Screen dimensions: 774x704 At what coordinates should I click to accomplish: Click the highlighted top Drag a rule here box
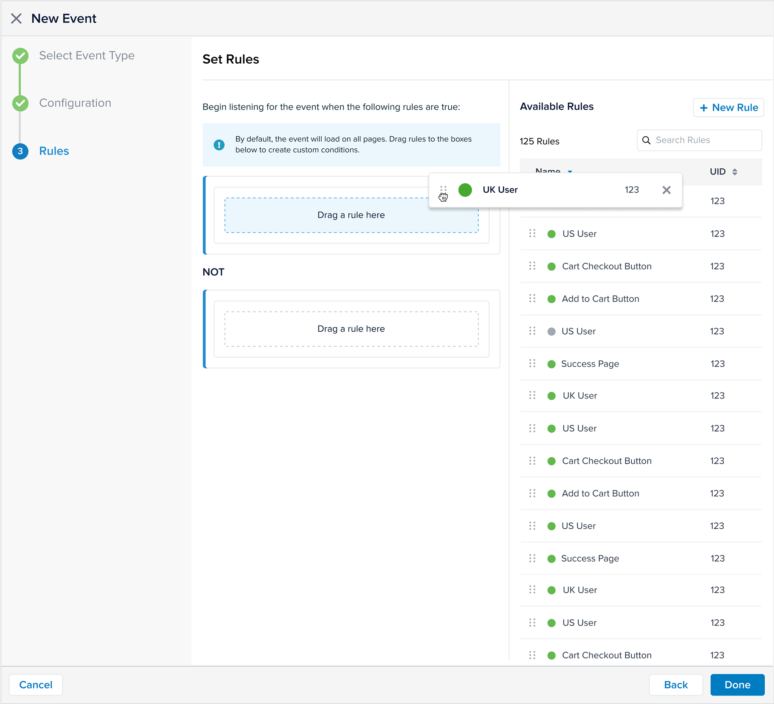click(x=351, y=215)
